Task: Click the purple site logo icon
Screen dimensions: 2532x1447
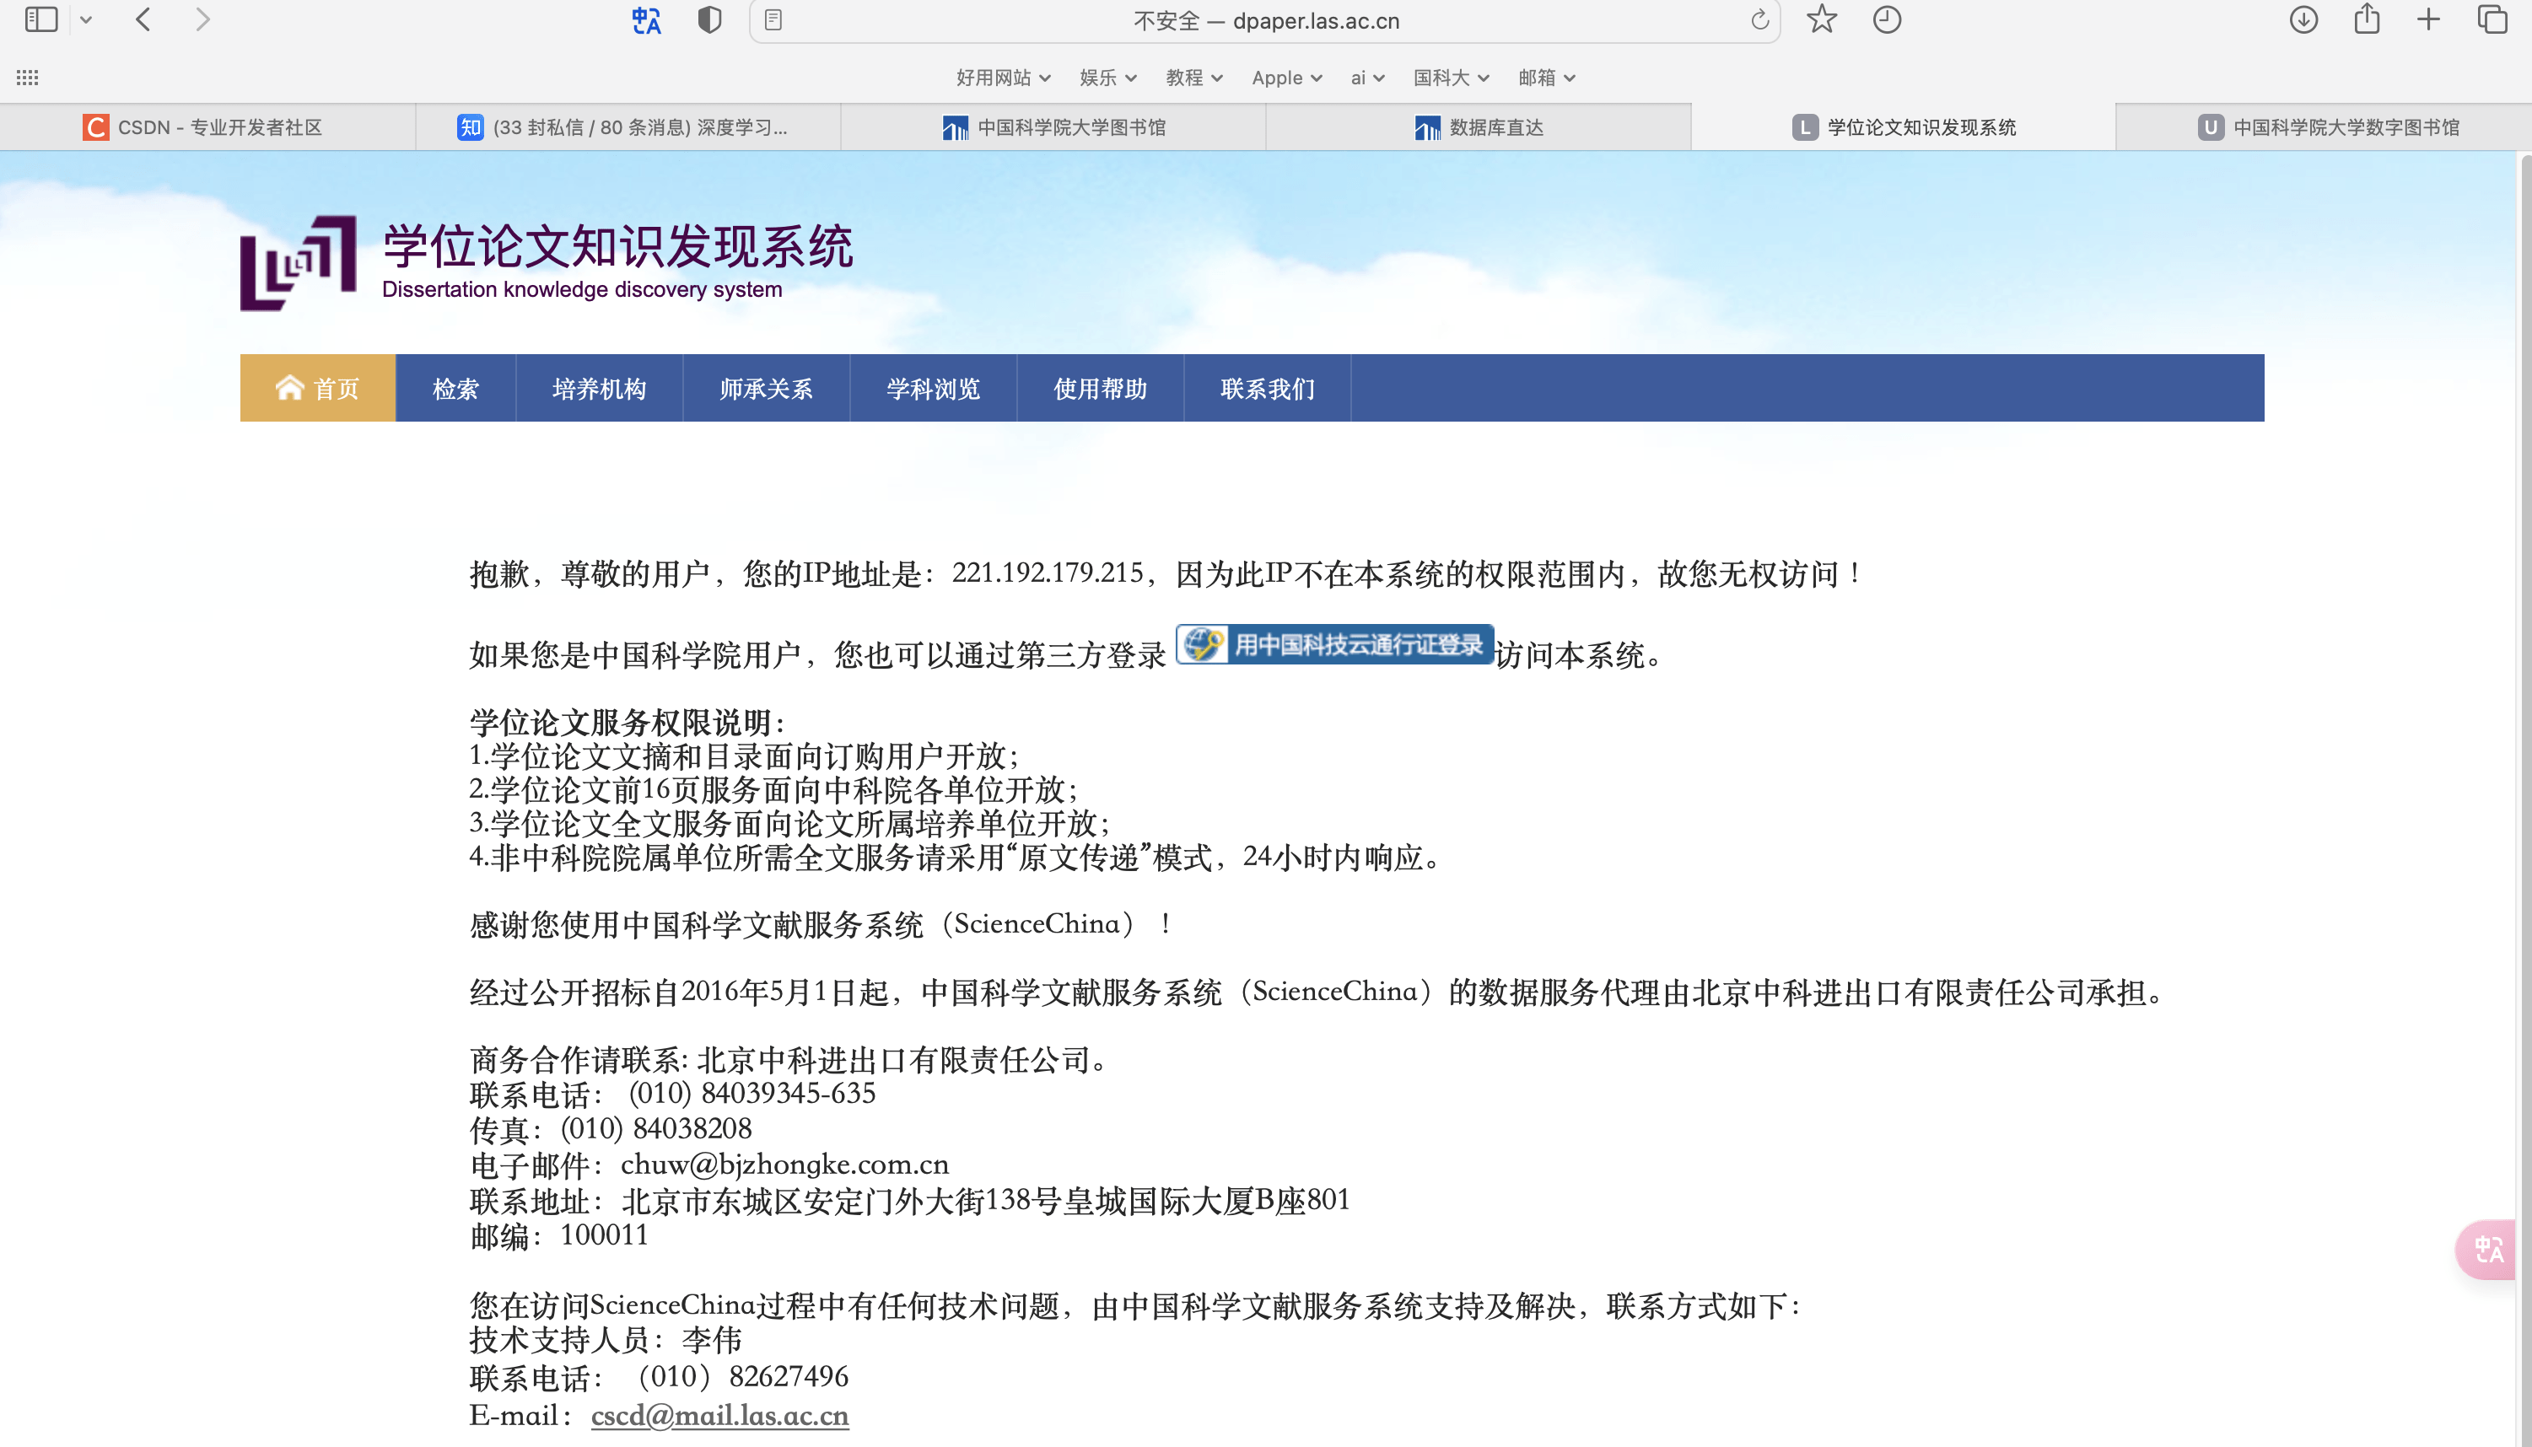Action: (x=298, y=262)
